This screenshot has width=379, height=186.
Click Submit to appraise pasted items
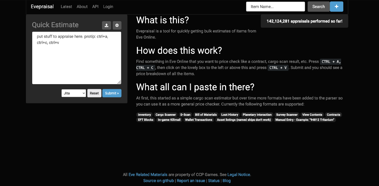112,93
